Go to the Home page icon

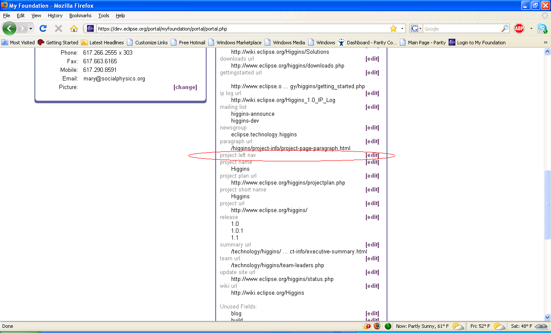click(74, 28)
